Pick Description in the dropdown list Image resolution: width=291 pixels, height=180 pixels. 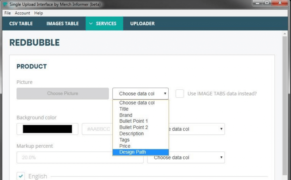click(x=140, y=133)
